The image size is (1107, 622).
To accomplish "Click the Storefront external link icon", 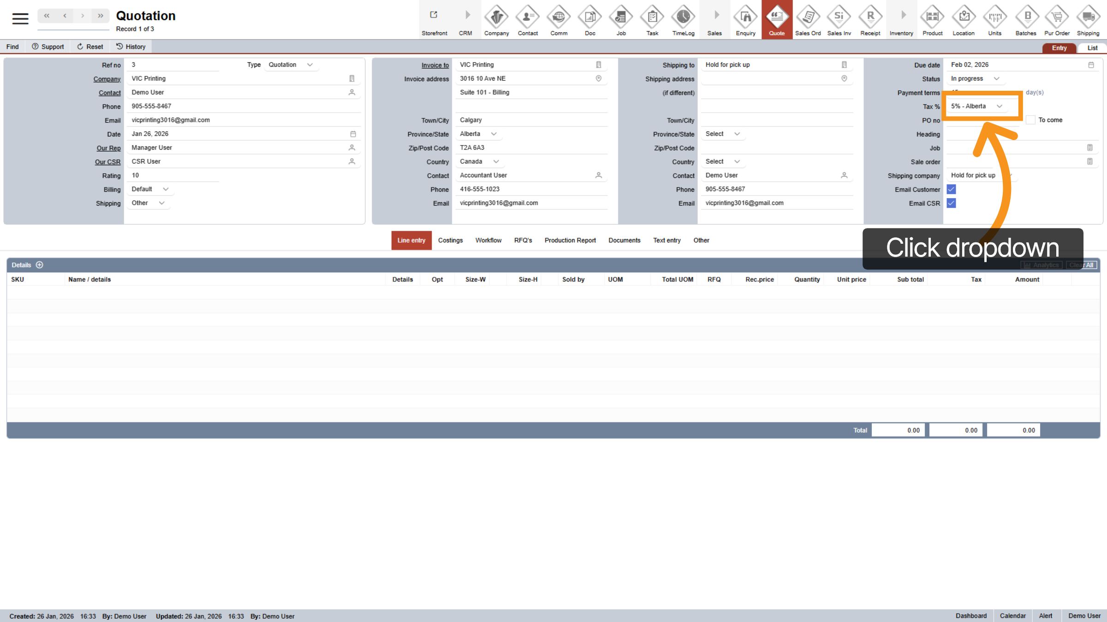I will click(x=434, y=15).
